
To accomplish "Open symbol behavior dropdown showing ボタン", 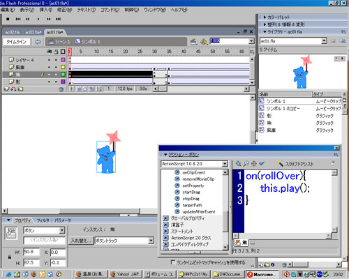I will click(x=61, y=230).
